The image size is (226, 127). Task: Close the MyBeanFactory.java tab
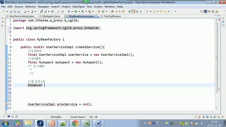[96, 16]
